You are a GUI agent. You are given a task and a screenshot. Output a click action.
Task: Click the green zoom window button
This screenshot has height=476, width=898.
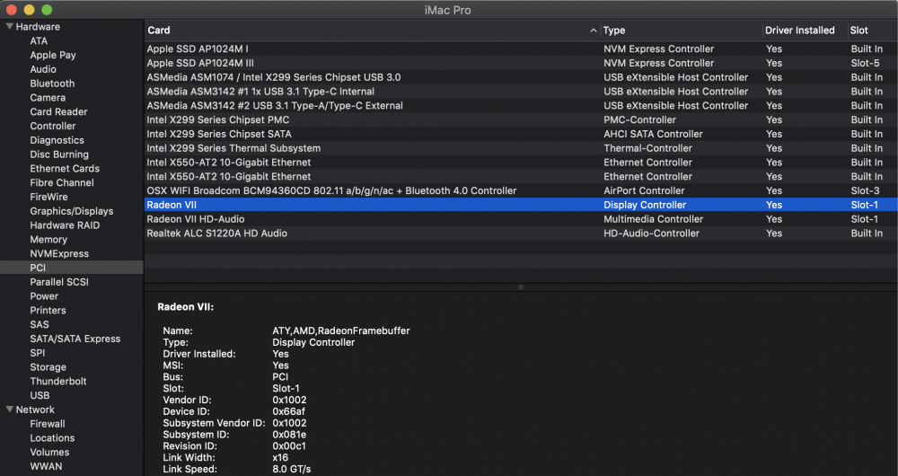pyautogui.click(x=47, y=10)
